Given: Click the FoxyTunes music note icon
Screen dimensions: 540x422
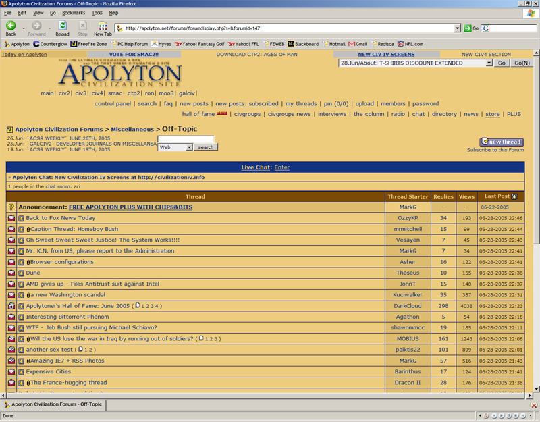Looking at the screenshot, I should tap(486, 415).
